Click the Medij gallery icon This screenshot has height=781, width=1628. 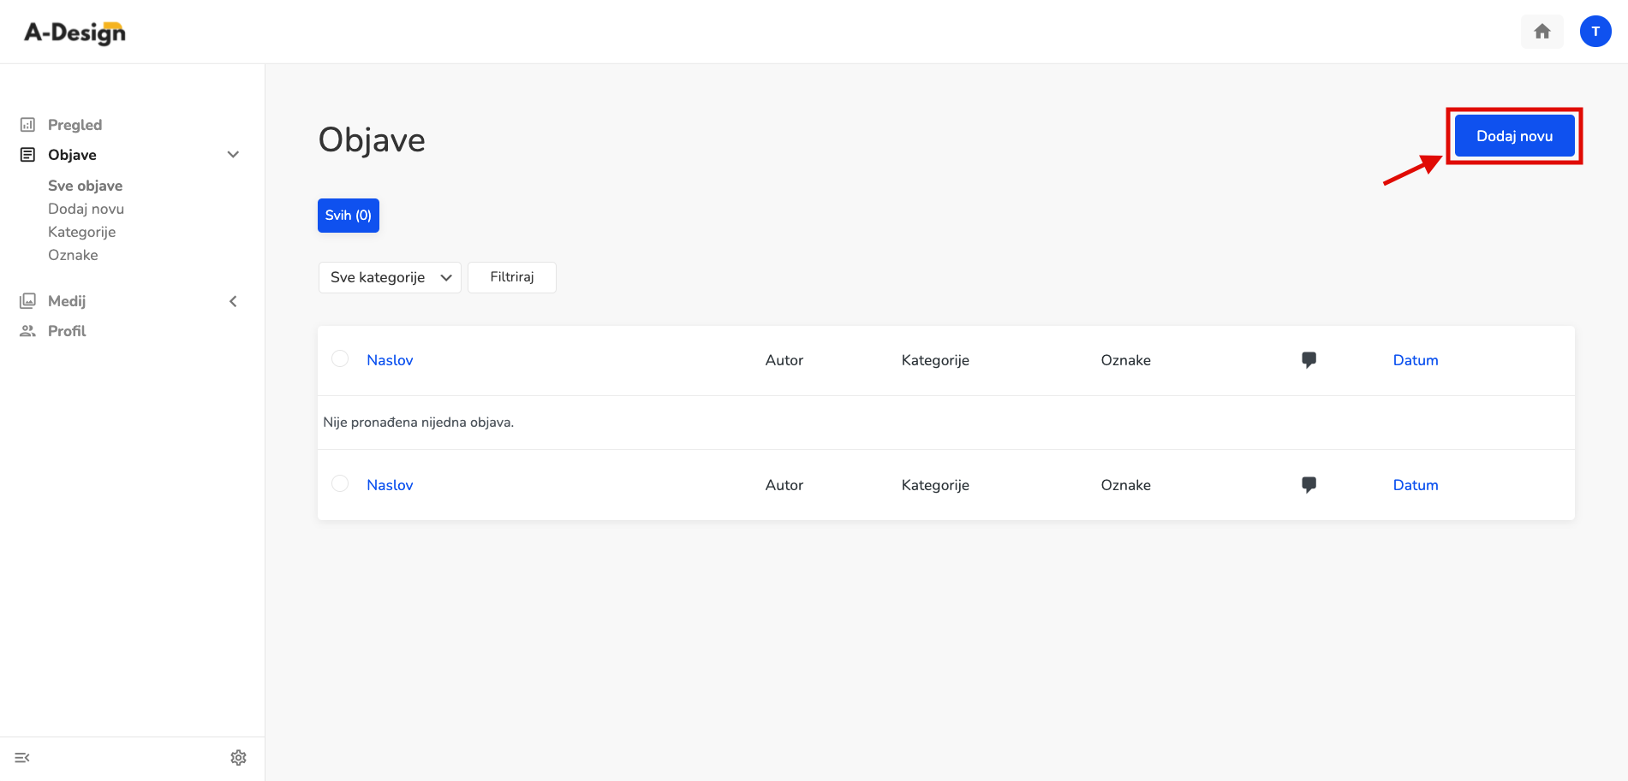(28, 301)
